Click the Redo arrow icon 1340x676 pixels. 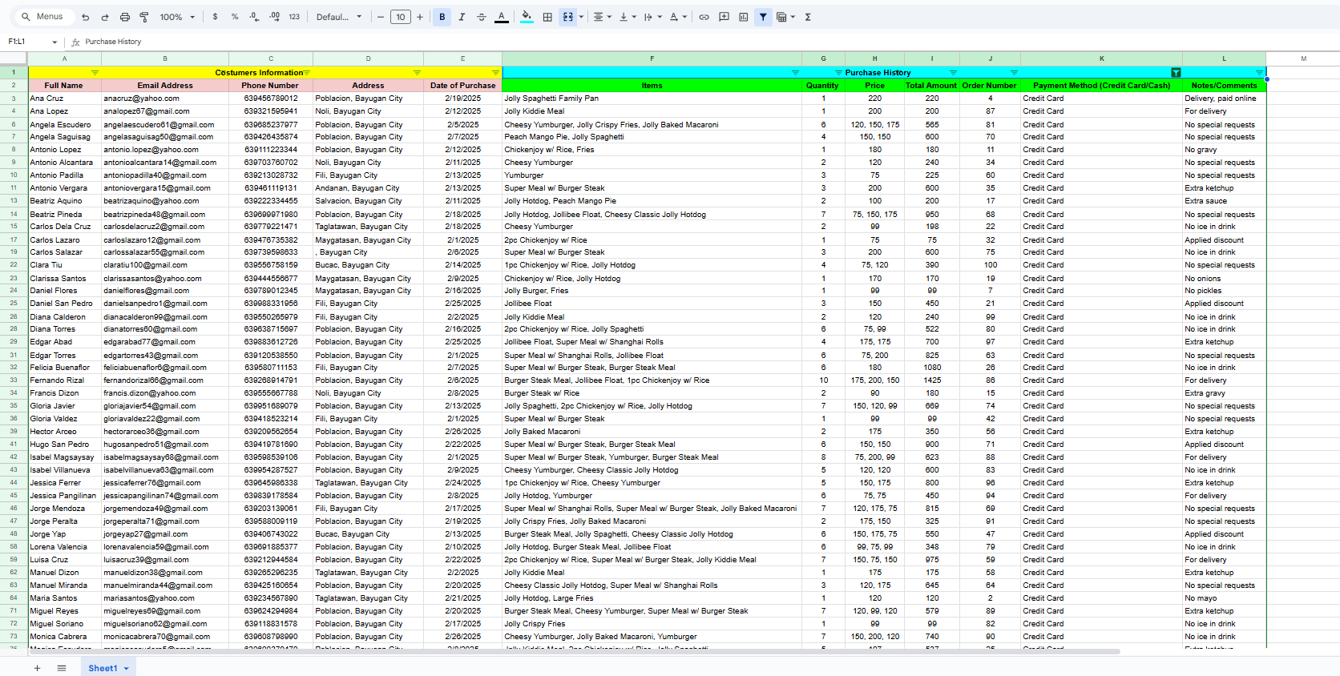(x=105, y=17)
